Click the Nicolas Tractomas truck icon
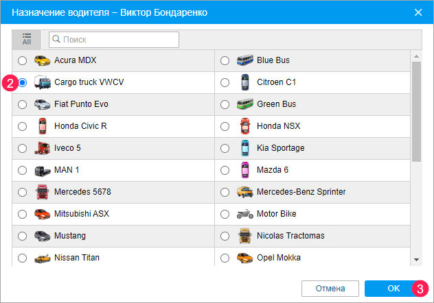The width and height of the screenshot is (434, 303). tap(244, 236)
